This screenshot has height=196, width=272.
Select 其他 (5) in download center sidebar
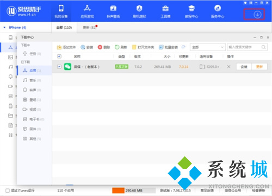(x=34, y=139)
